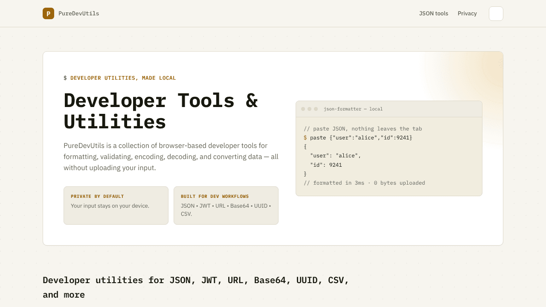This screenshot has height=307, width=546.
Task: Click the blank square header button
Action: 496,14
